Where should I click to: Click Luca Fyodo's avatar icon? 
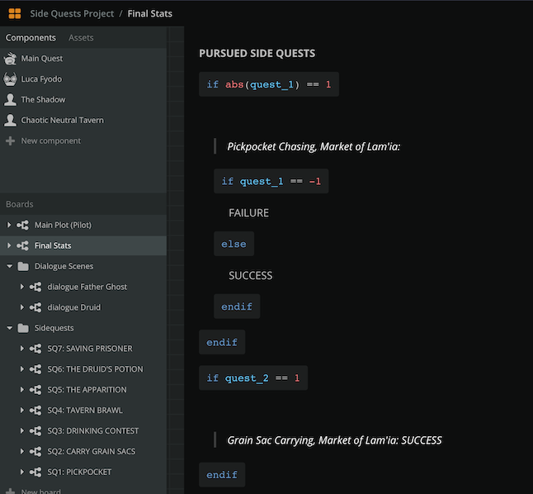10,79
